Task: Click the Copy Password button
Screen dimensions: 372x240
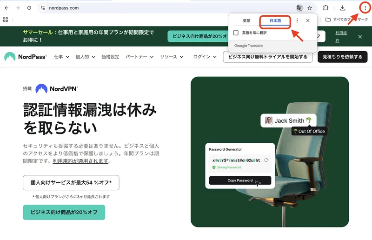Action: pos(240,180)
